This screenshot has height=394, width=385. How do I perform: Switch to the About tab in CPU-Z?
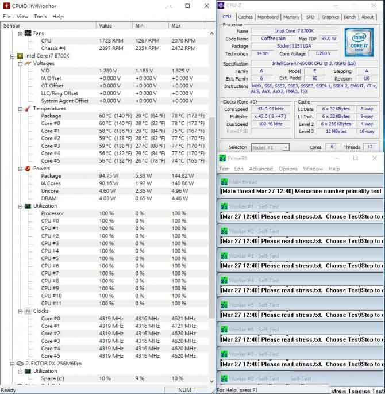(367, 17)
